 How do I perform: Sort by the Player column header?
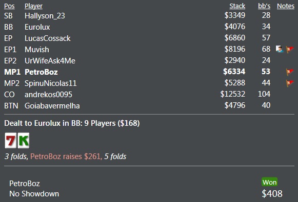tap(33, 6)
